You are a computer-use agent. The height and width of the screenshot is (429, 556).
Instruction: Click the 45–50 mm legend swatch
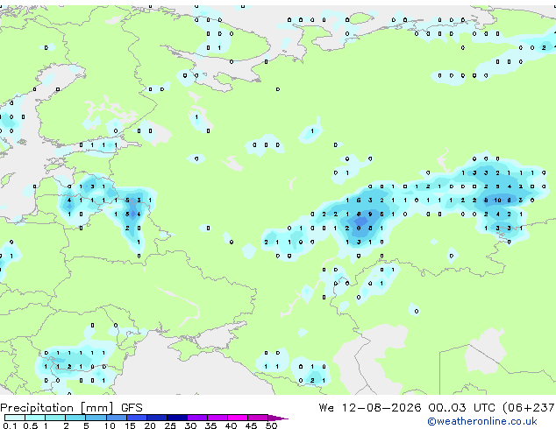click(258, 418)
